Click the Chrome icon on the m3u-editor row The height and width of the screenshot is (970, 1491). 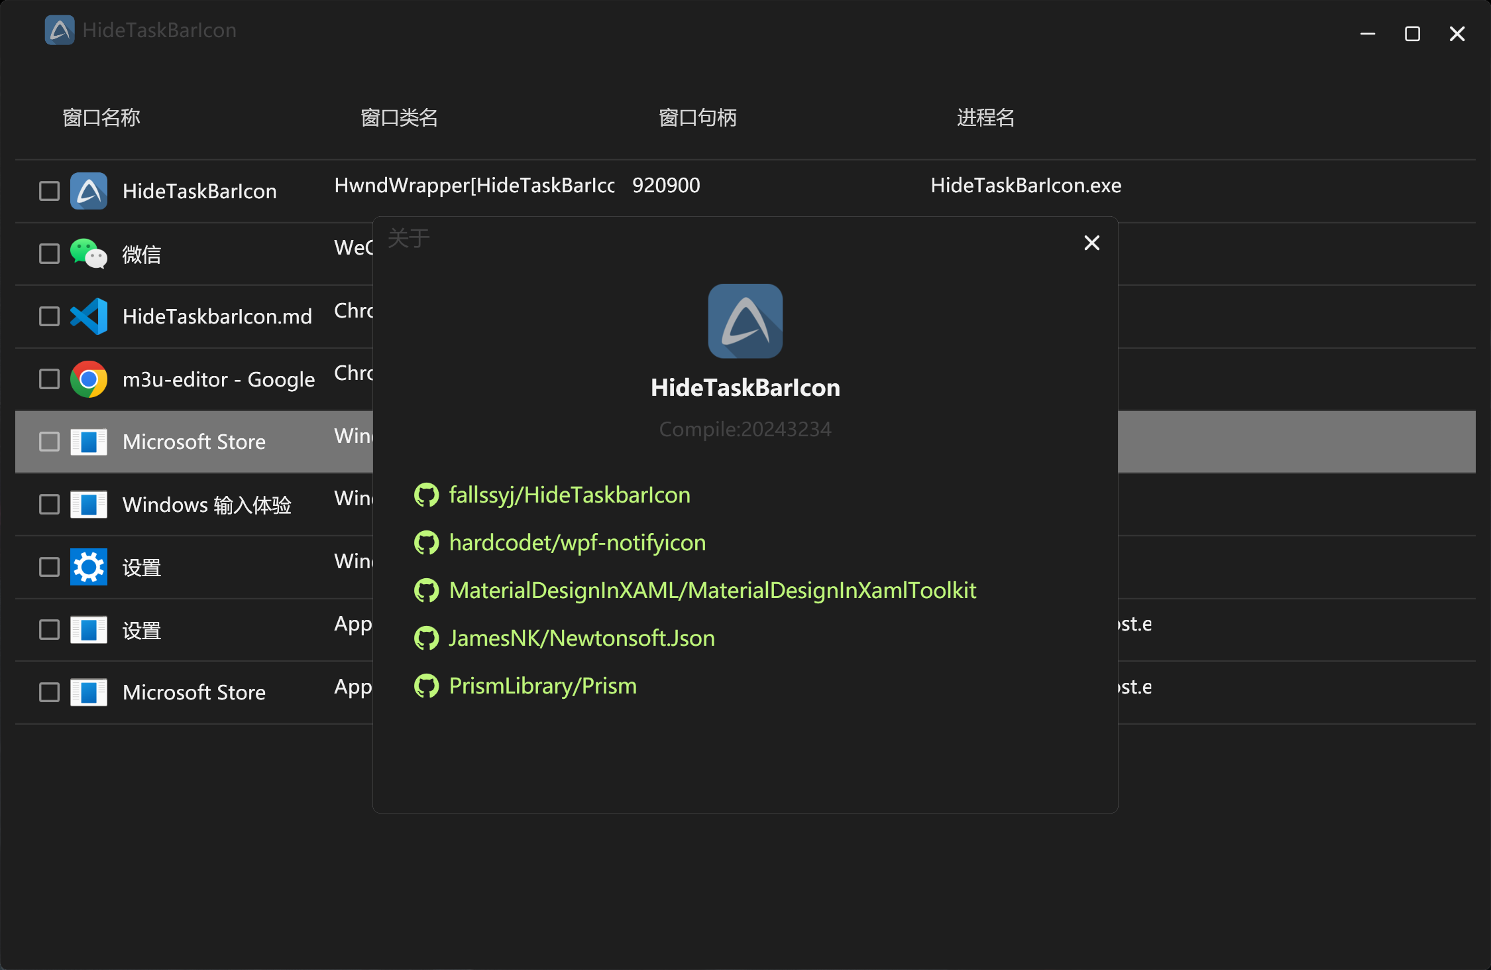(88, 379)
